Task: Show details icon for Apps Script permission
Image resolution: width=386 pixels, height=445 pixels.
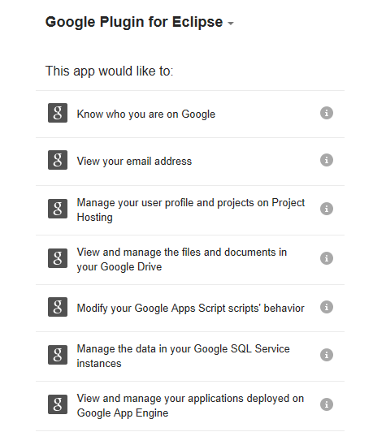Action: click(327, 307)
